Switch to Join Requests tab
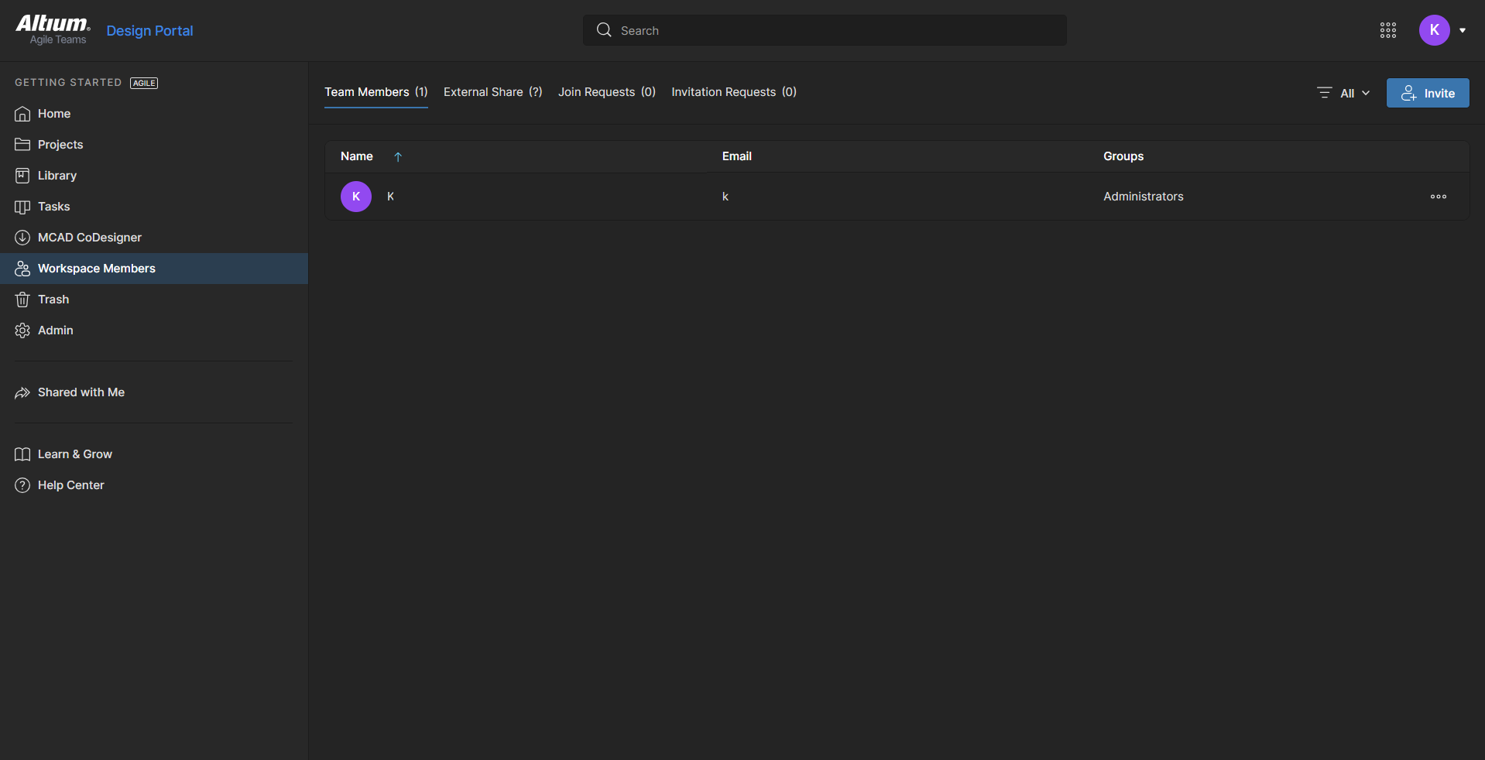Viewport: 1485px width, 760px height. pos(607,92)
